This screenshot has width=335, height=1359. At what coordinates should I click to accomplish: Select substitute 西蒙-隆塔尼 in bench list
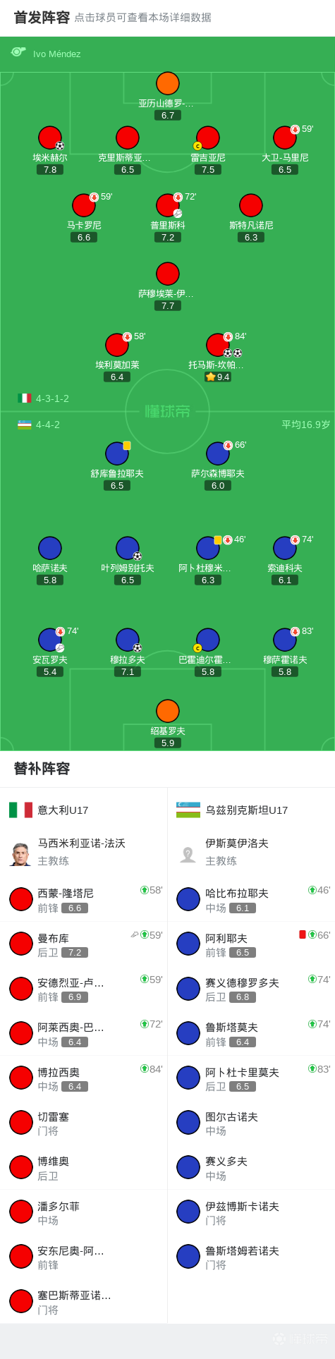[x=84, y=899]
